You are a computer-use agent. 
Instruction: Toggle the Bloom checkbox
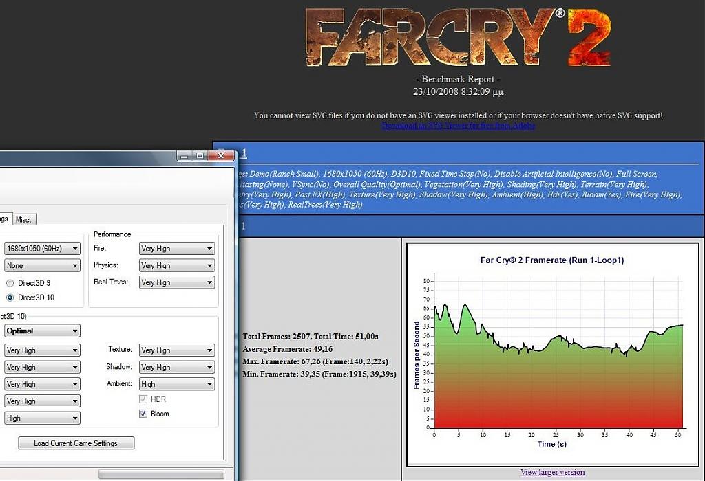pyautogui.click(x=143, y=414)
